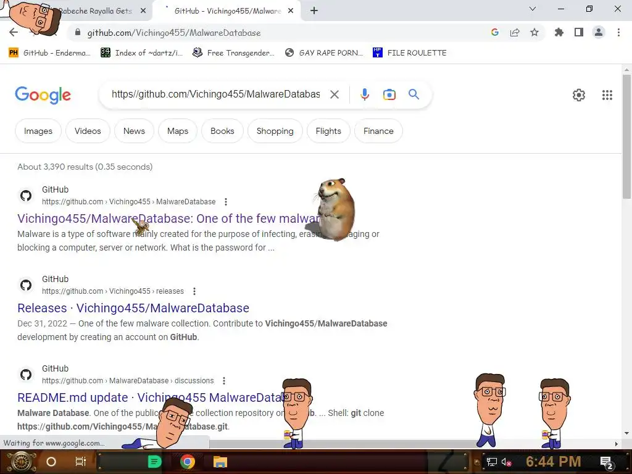Viewport: 632px width, 474px height.
Task: Open the README.md update result link
Action: tap(151, 397)
